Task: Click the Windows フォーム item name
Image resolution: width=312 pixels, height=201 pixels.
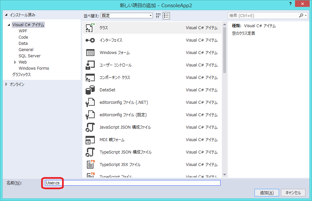Action: (x=115, y=53)
